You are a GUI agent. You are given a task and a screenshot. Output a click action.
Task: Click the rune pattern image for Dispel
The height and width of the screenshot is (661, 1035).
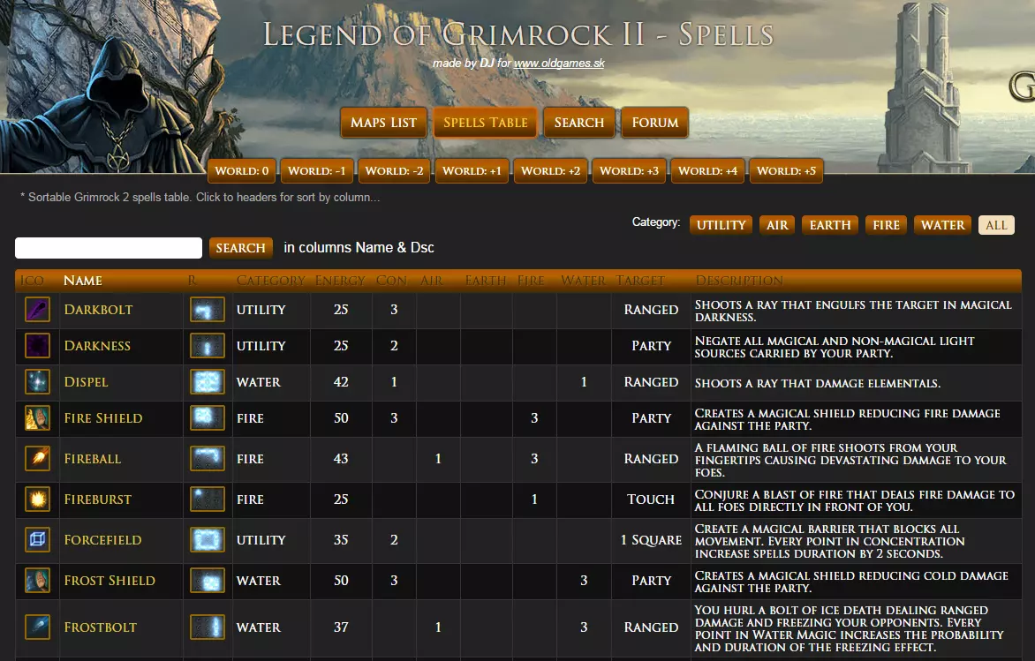[x=208, y=382]
